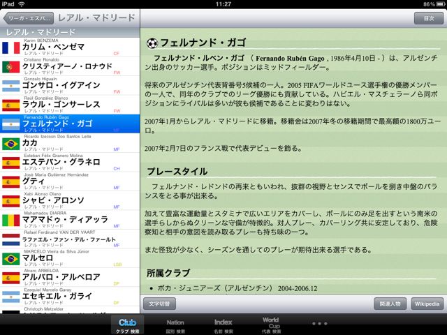Select player カリム・ベンゼマ
The width and height of the screenshot is (447, 335).
[53, 47]
